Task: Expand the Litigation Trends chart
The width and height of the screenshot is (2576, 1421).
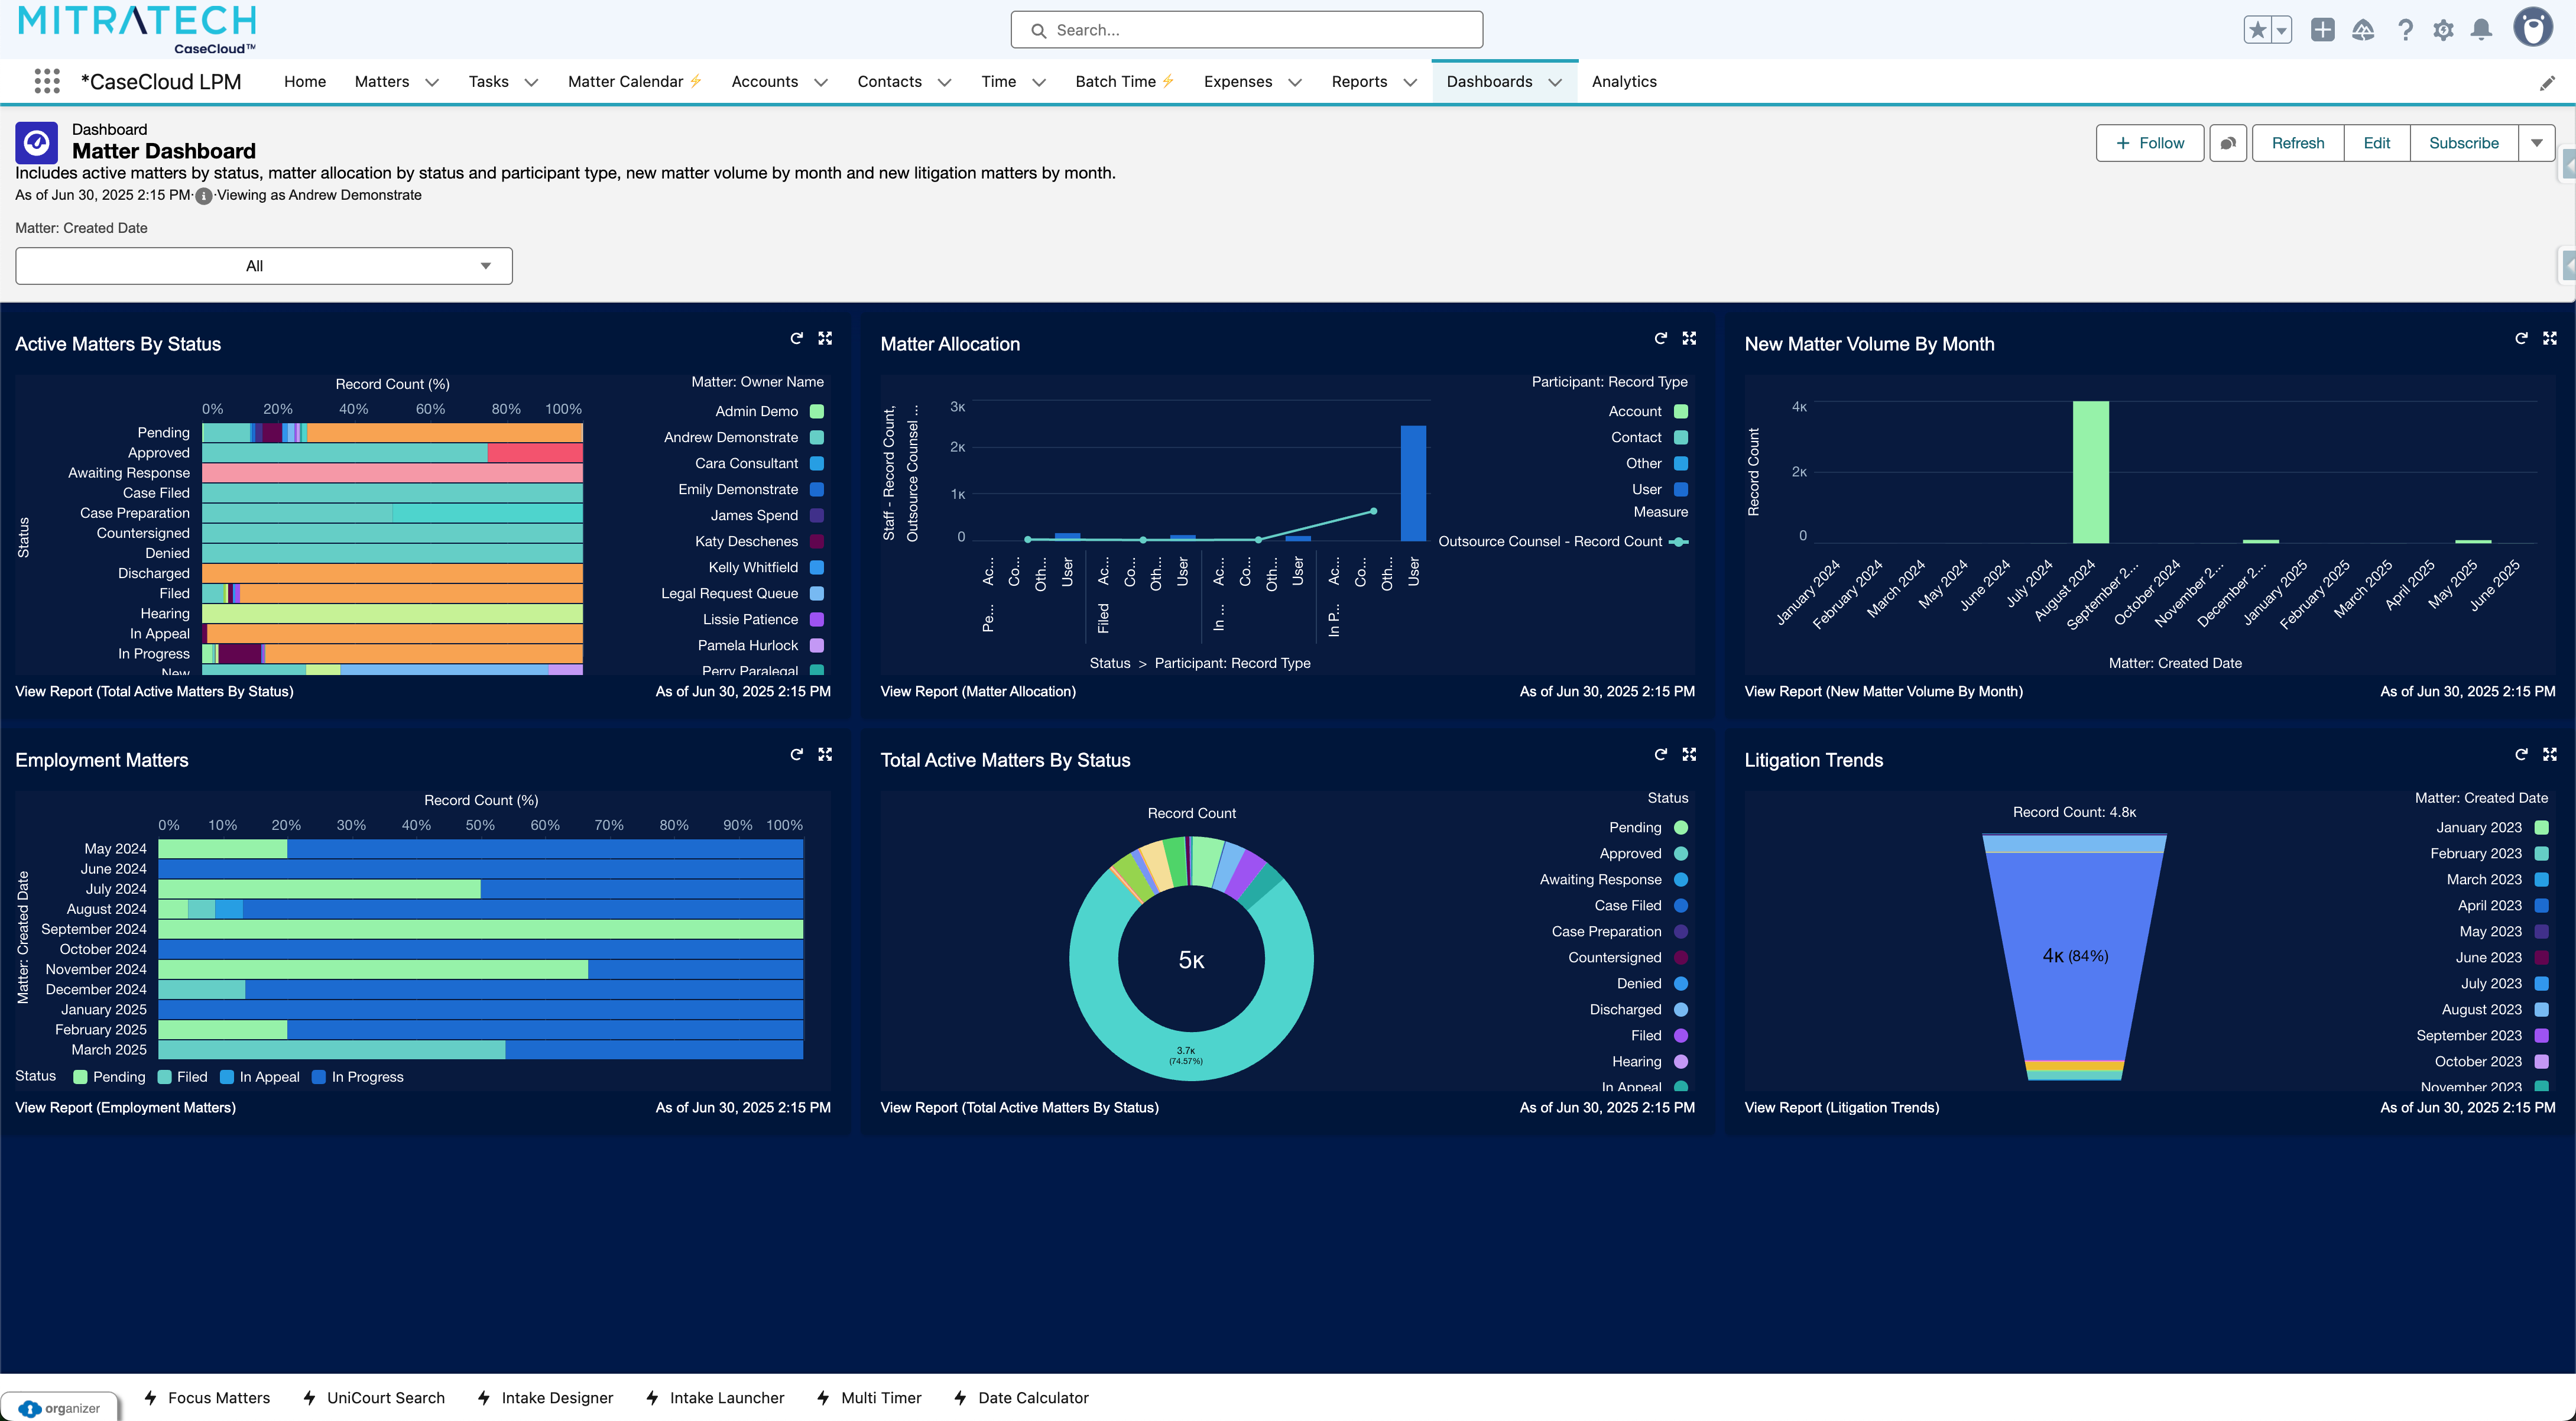Action: point(2549,754)
